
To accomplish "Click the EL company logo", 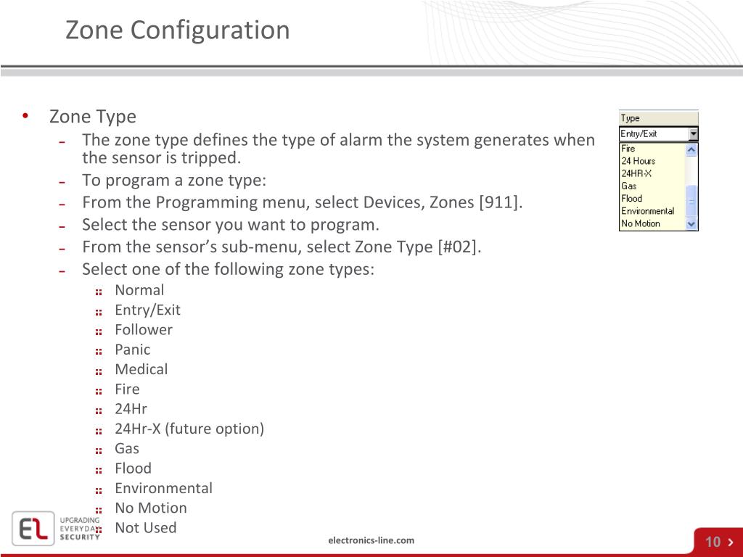I will (x=33, y=529).
